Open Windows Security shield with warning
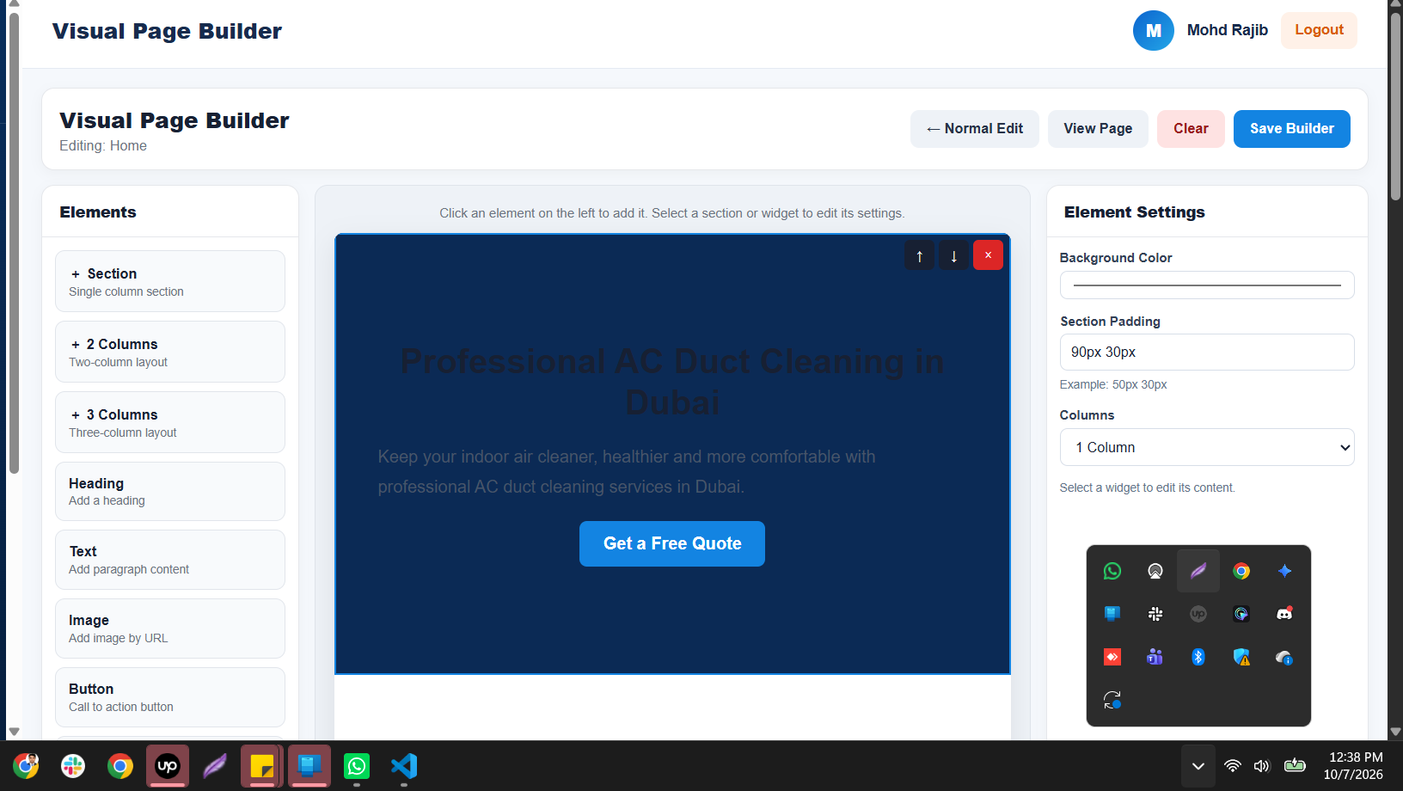The image size is (1403, 791). pyautogui.click(x=1241, y=657)
